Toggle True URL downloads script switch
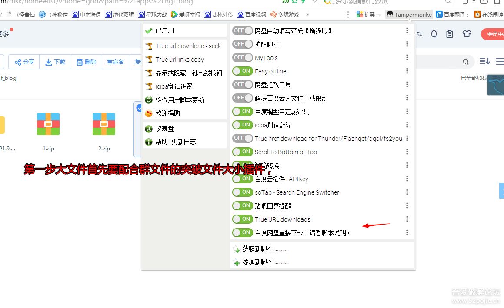 pyautogui.click(x=242, y=219)
